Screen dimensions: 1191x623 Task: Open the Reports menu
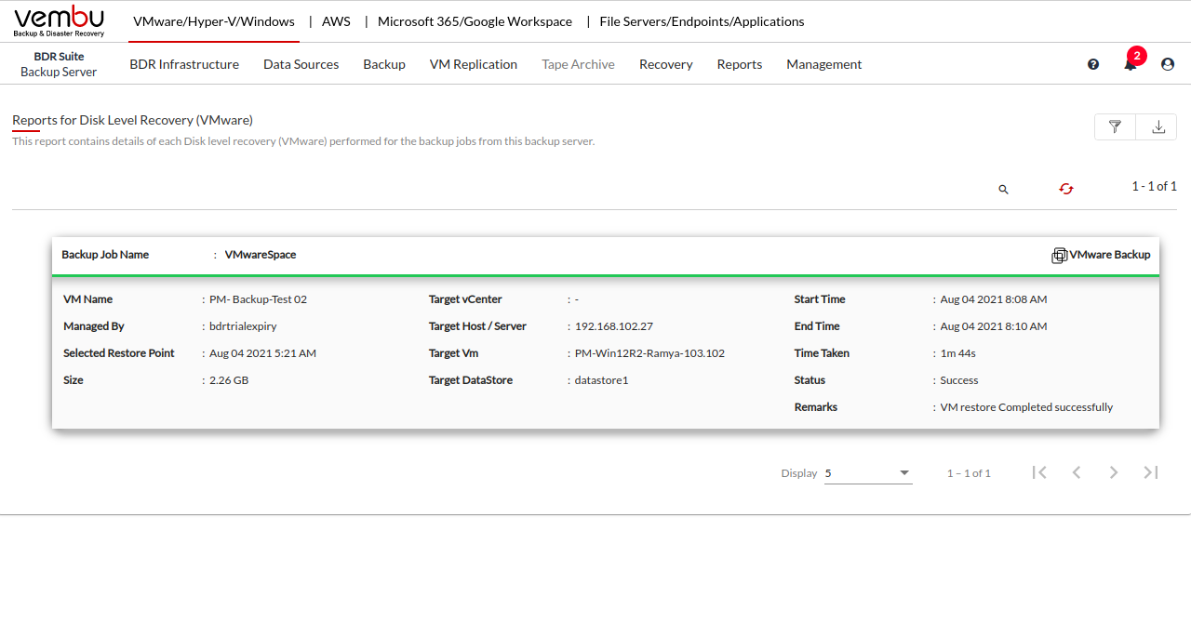coord(740,64)
